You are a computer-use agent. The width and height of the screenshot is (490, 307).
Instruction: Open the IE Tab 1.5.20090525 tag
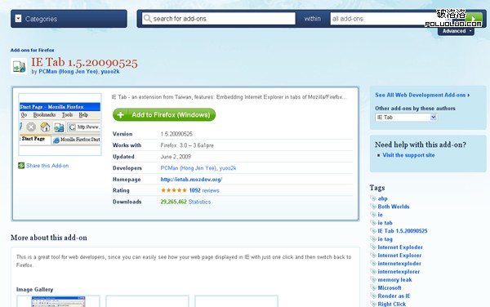point(403,231)
